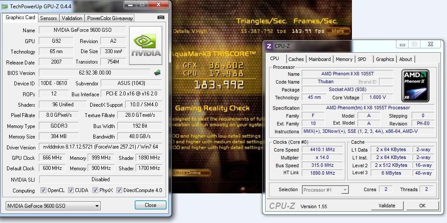
Task: Click the Default Clock value 600 MHz
Action: 52,168
